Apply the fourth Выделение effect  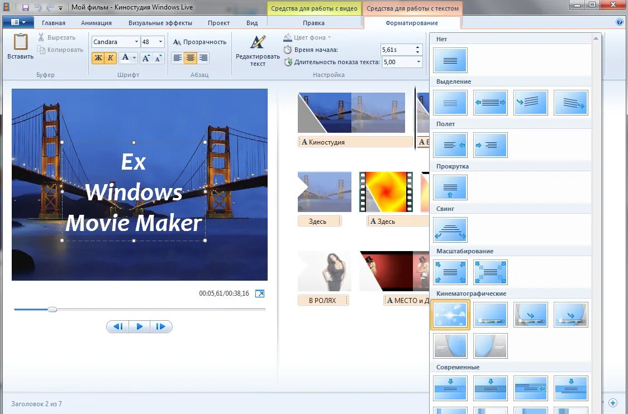click(x=570, y=103)
